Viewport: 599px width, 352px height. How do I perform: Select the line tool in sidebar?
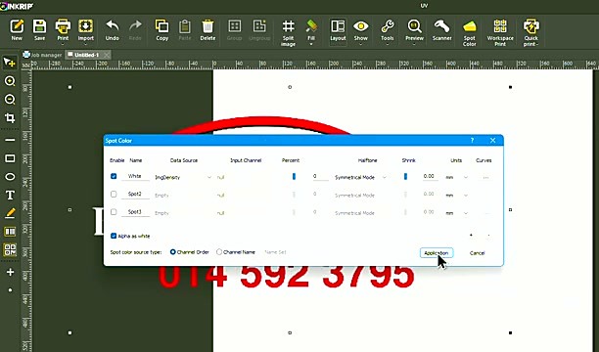[x=10, y=140]
